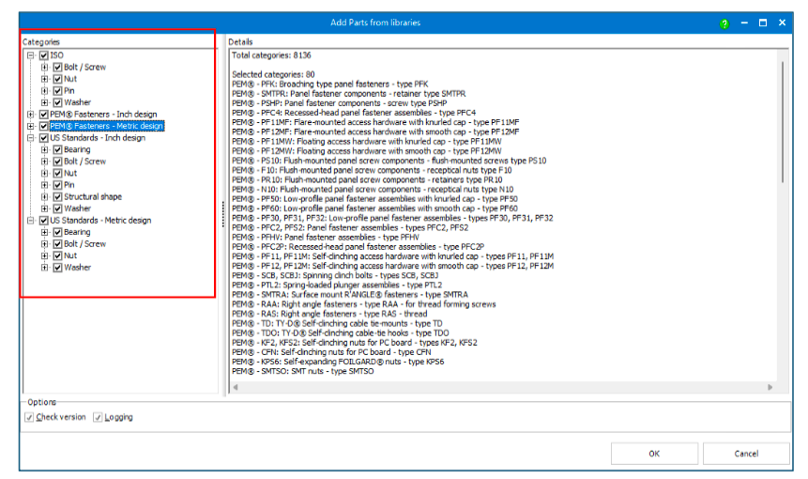Uncheck US Standards - Metric design checkbox
808x479 pixels.
[x=44, y=220]
